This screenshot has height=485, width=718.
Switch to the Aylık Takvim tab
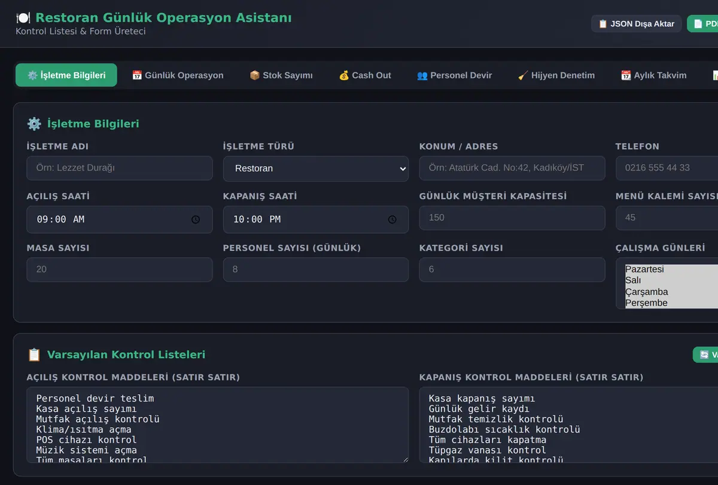tap(653, 75)
